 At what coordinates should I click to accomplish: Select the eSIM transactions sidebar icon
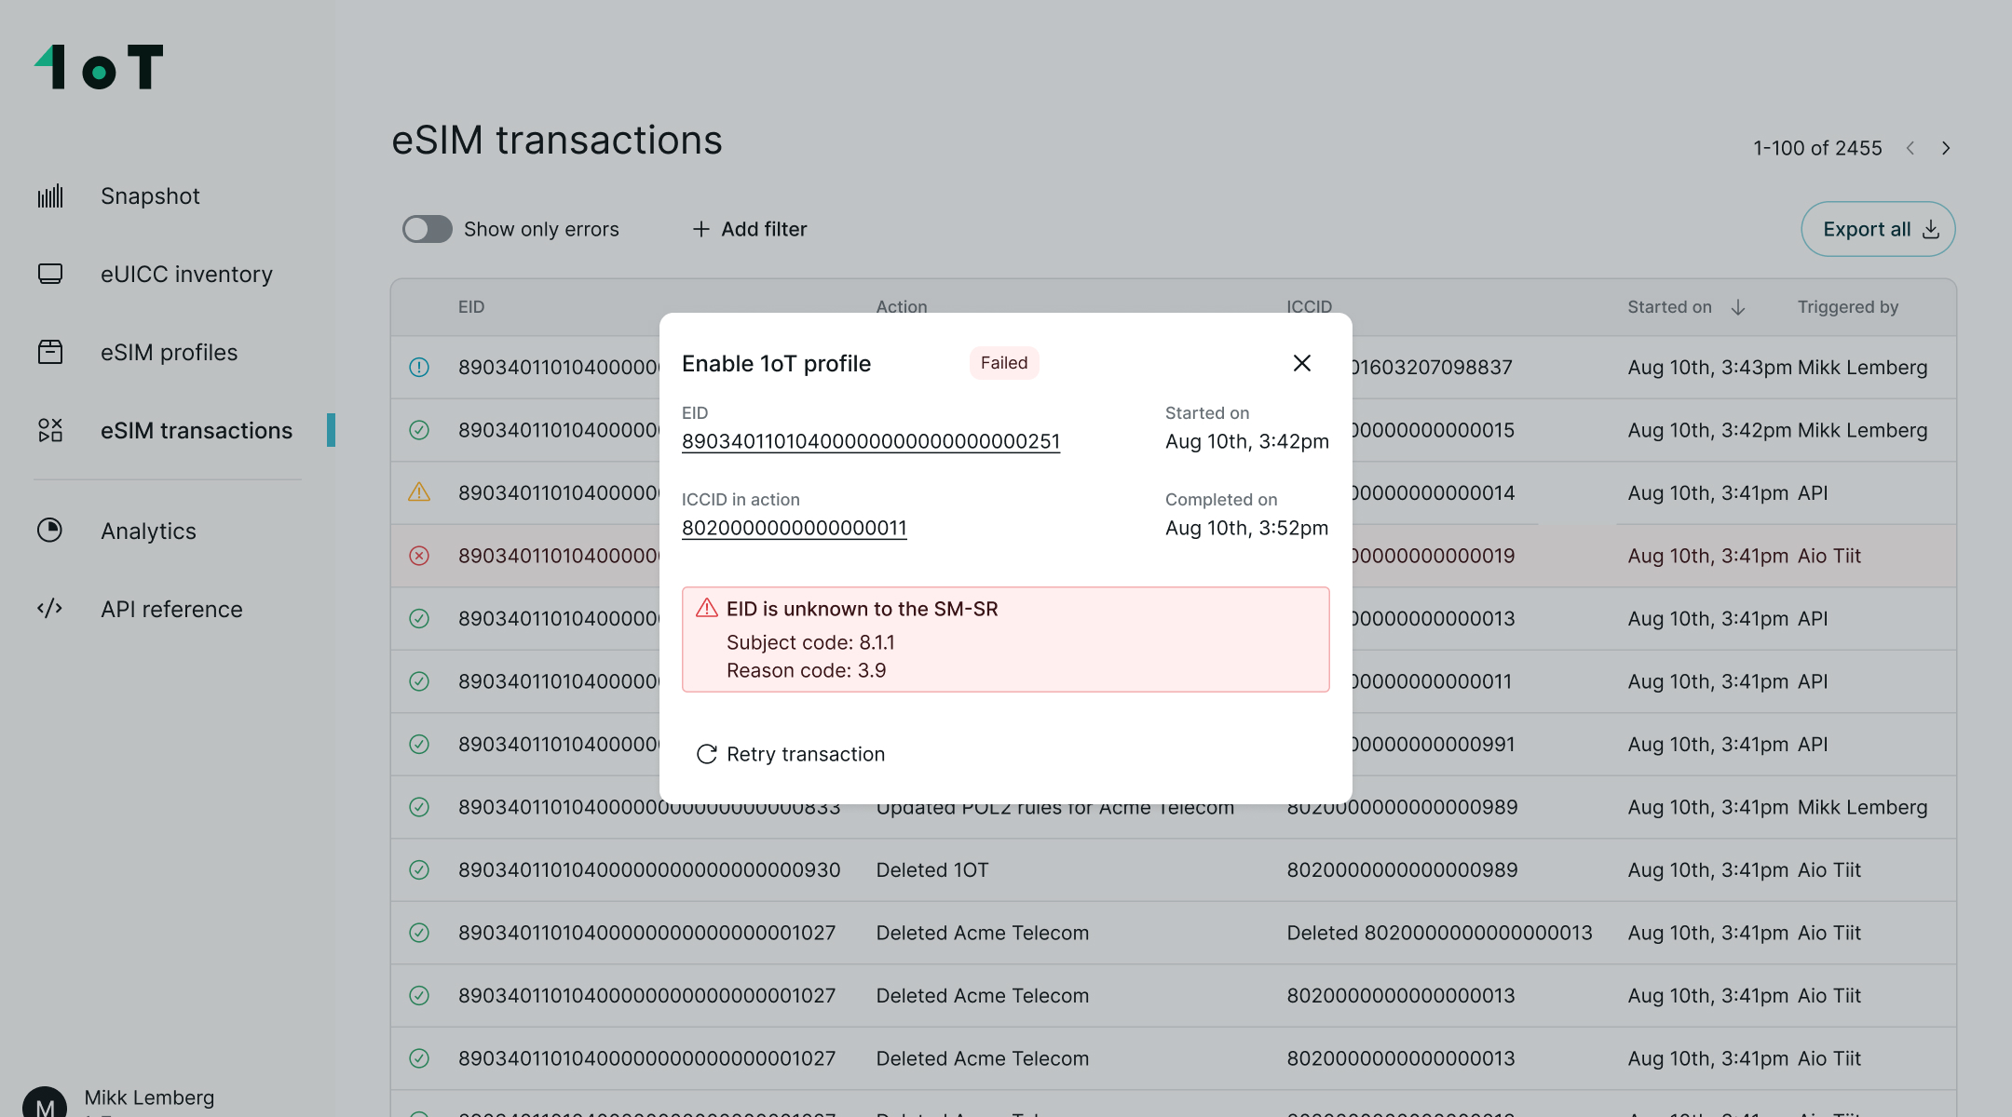pyautogui.click(x=50, y=430)
